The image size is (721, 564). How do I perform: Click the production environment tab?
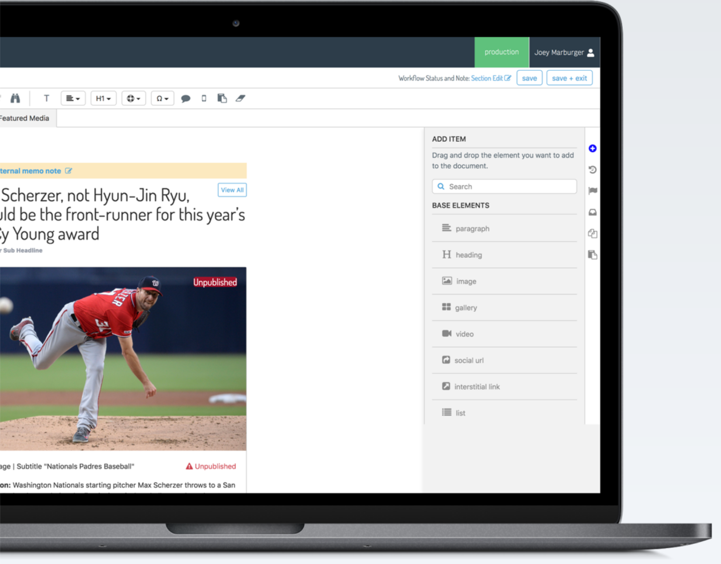point(501,52)
